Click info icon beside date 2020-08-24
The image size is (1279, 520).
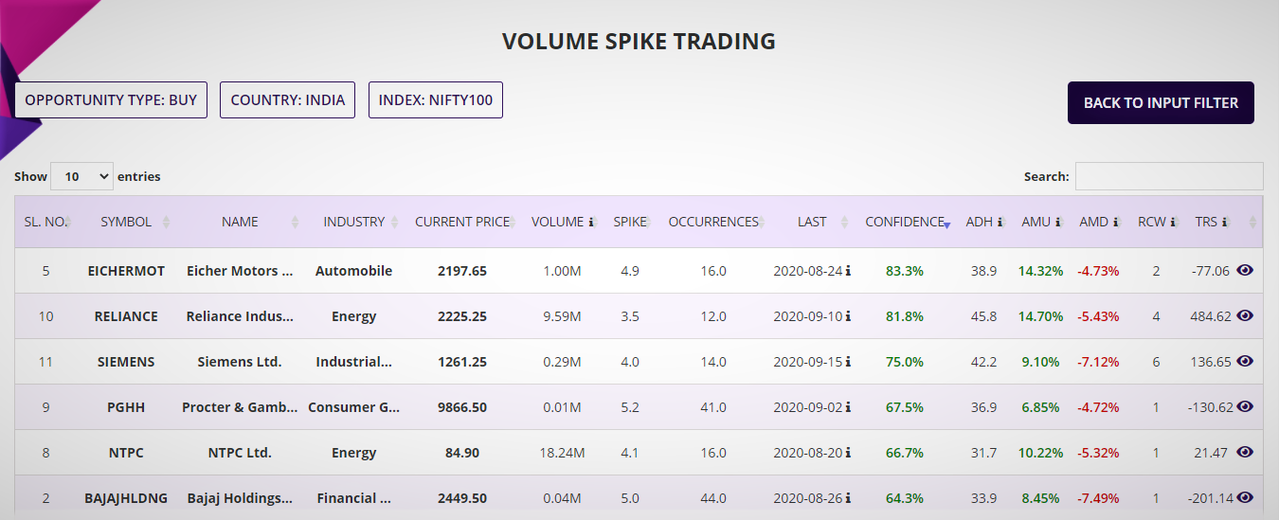(x=848, y=271)
